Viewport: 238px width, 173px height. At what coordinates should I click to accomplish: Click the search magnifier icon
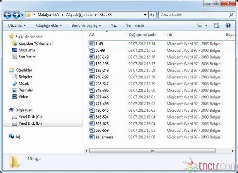(231, 15)
